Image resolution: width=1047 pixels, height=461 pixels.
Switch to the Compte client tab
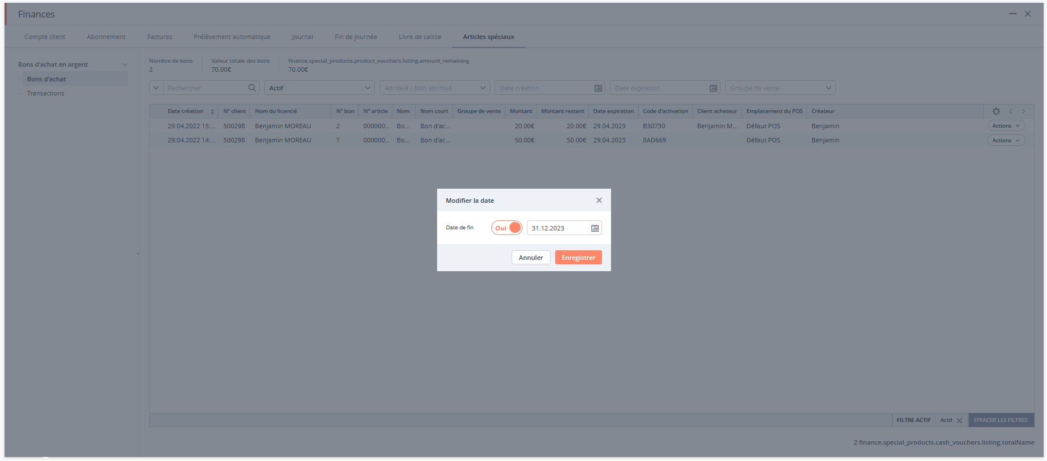tap(45, 37)
